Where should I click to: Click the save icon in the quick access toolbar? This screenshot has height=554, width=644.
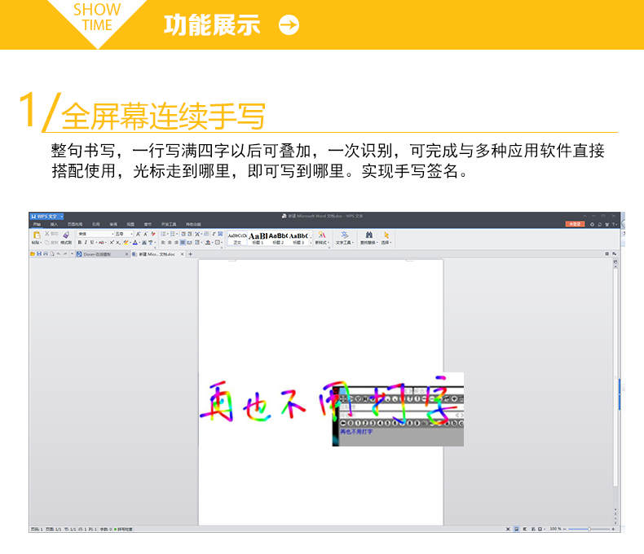click(38, 254)
